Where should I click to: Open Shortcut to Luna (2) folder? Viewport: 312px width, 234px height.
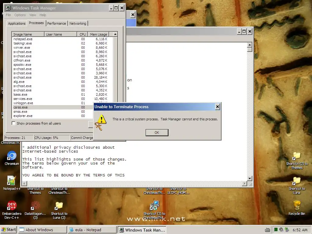tap(59, 210)
